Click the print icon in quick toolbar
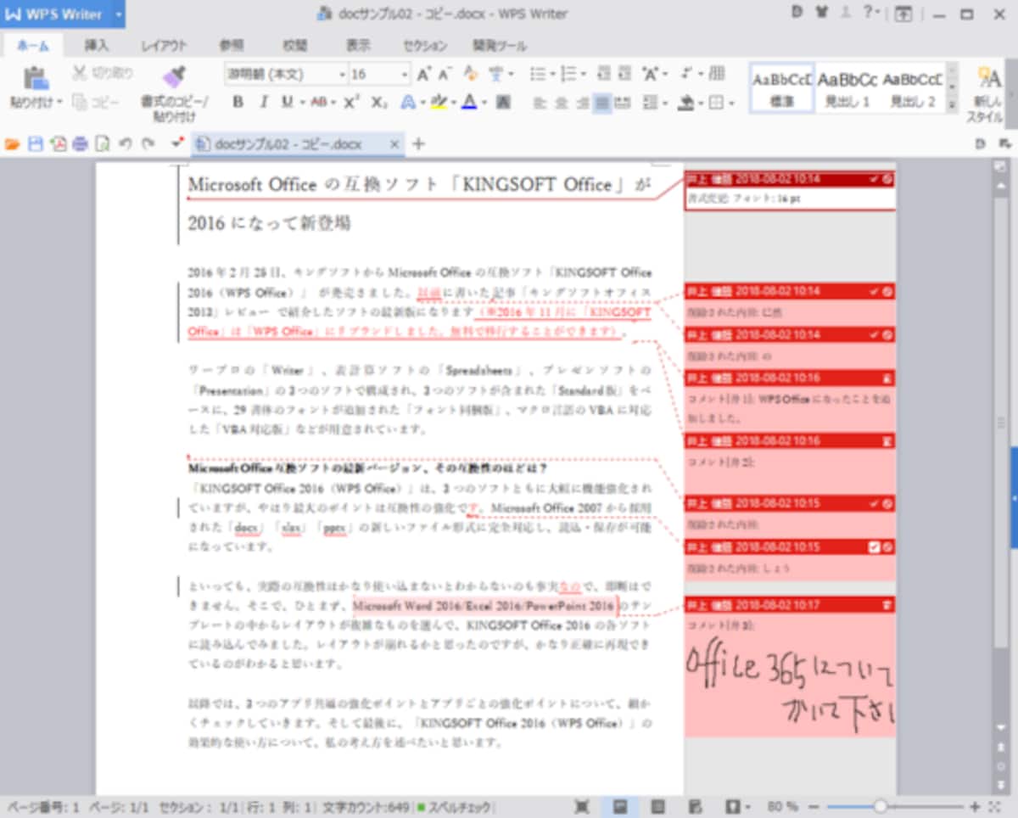 pos(80,144)
